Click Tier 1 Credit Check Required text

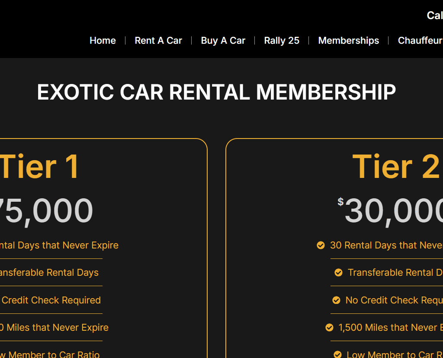click(x=51, y=300)
